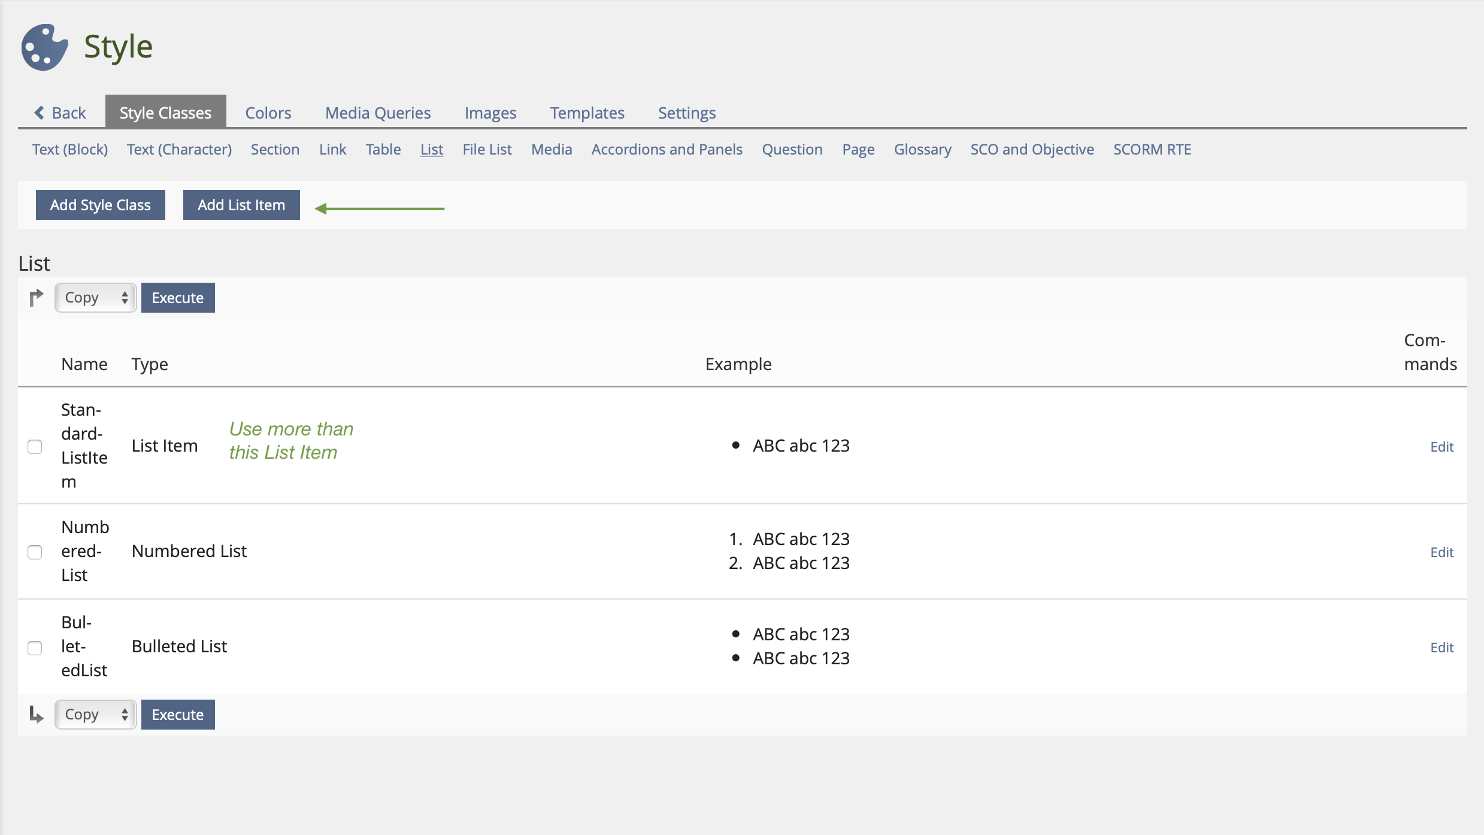The height and width of the screenshot is (835, 1484).
Task: Edit the BulletedList style class
Action: pos(1441,647)
